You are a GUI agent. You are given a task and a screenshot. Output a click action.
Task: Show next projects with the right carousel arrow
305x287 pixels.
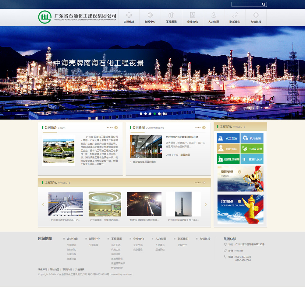click(205, 205)
